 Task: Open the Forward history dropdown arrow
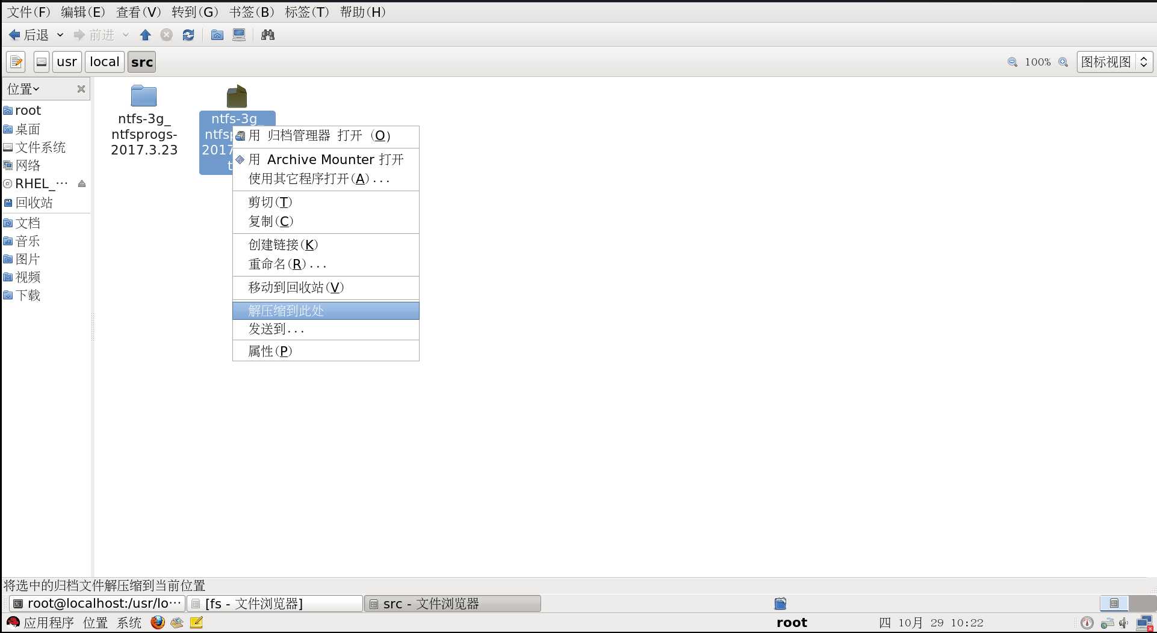125,35
